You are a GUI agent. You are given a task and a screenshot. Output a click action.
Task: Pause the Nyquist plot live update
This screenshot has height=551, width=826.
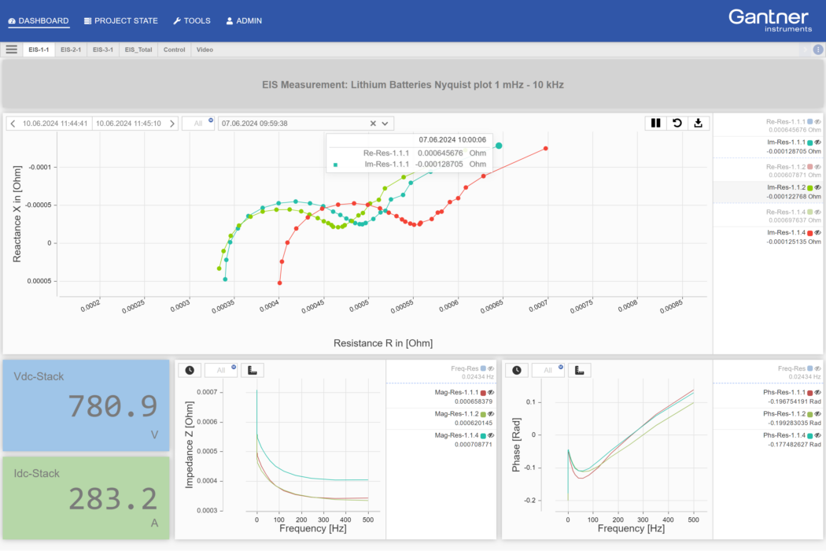click(x=655, y=123)
